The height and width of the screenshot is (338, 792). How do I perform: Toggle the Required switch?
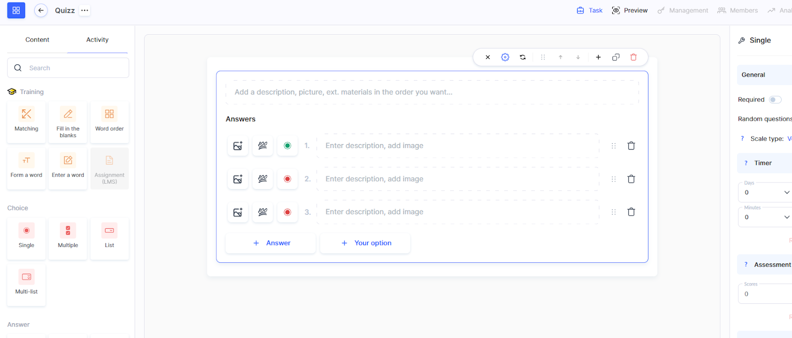(x=775, y=99)
